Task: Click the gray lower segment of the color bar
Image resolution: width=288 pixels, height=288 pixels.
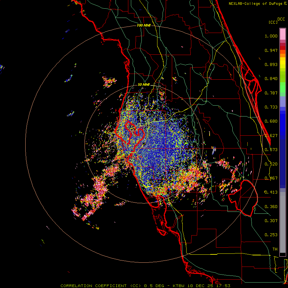Action: (283, 222)
